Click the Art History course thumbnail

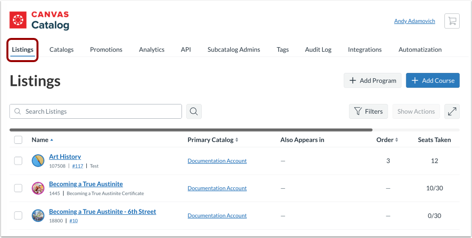pos(38,161)
